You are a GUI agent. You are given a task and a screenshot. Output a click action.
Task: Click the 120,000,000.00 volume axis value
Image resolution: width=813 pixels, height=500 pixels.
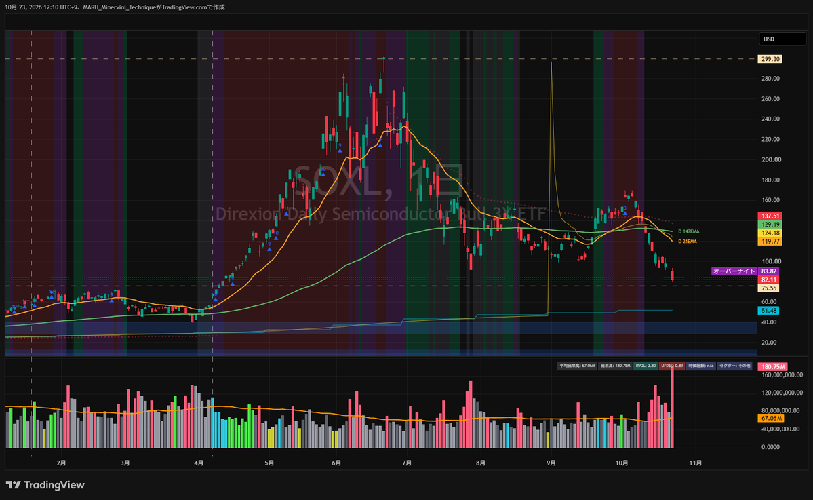(x=781, y=393)
